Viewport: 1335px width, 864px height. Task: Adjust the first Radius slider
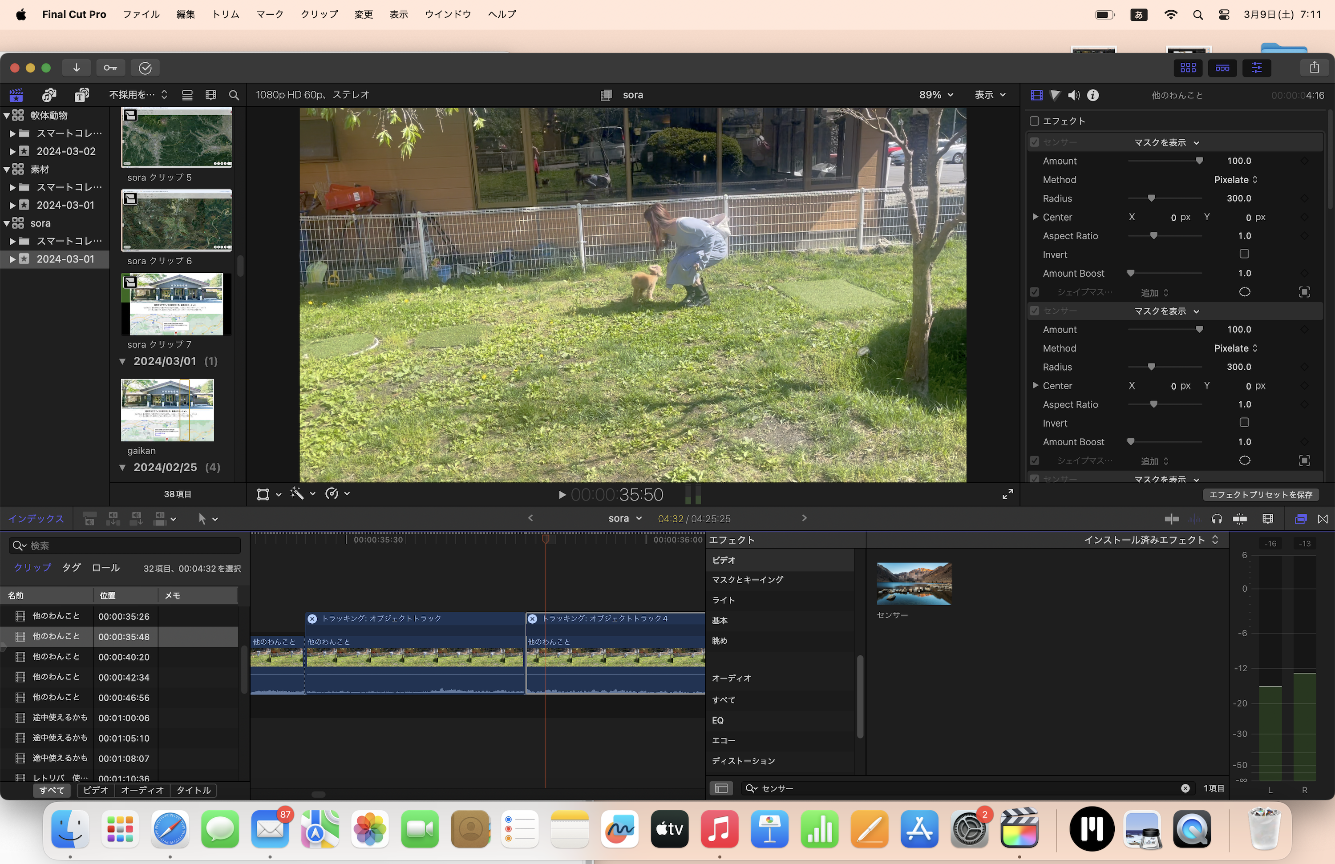1151,198
